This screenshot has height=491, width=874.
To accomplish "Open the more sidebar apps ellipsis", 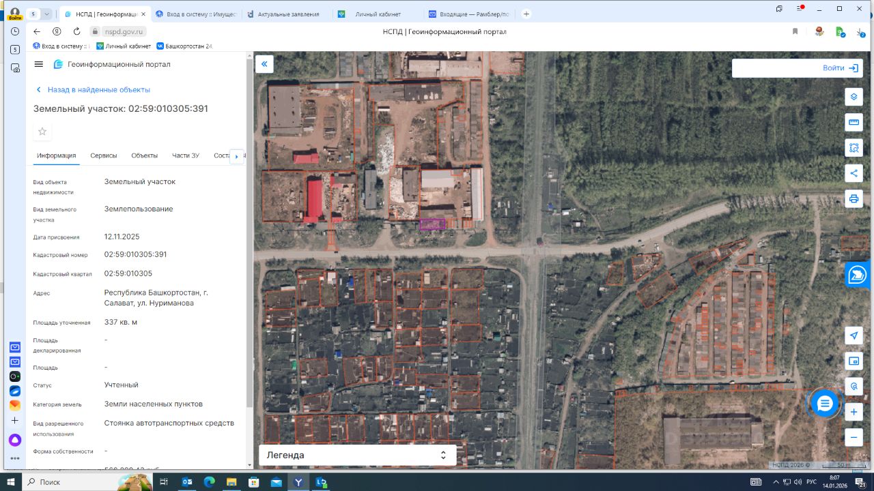I will [15, 458].
